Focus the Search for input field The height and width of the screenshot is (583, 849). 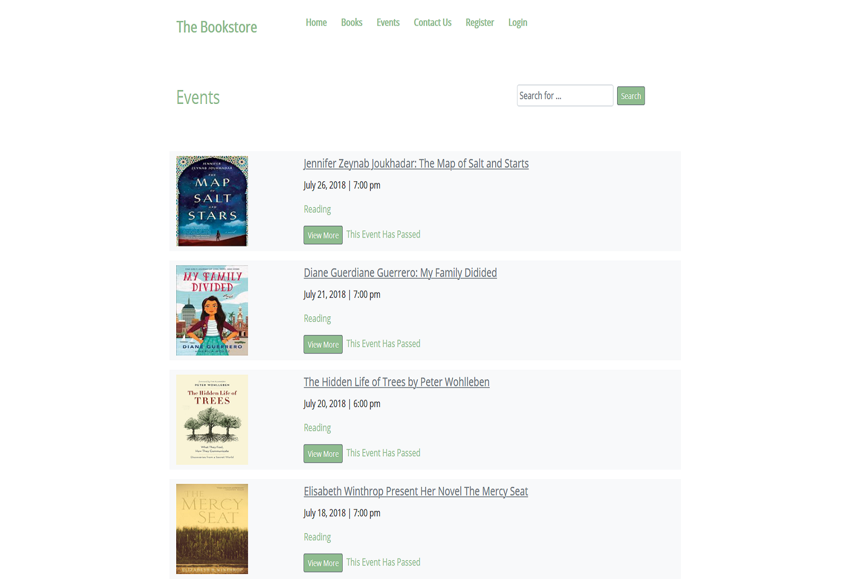[x=565, y=96]
